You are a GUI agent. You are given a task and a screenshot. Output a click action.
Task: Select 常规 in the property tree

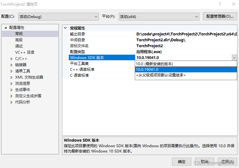coord(19,34)
